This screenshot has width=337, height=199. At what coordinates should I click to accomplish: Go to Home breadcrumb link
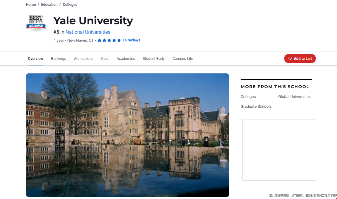[31, 5]
